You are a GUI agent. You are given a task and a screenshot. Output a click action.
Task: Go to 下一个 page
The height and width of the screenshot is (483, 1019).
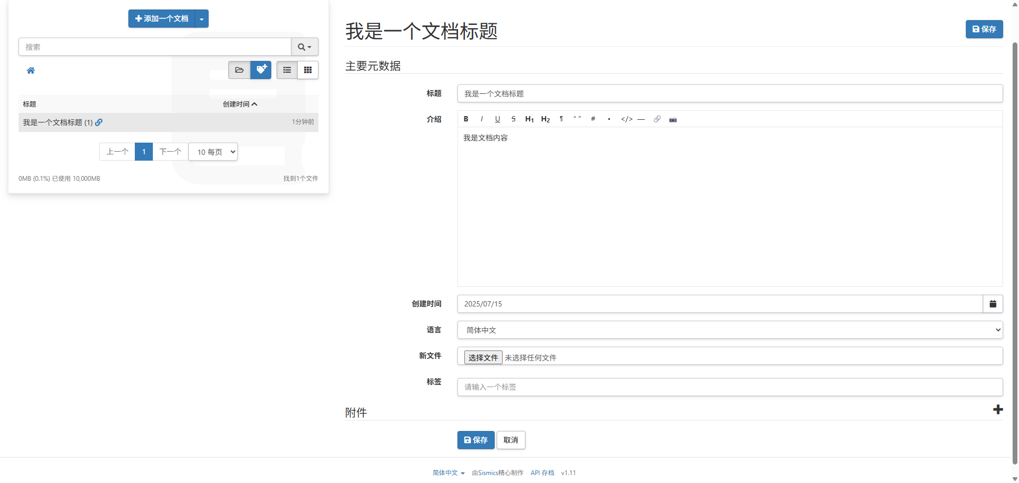[170, 152]
